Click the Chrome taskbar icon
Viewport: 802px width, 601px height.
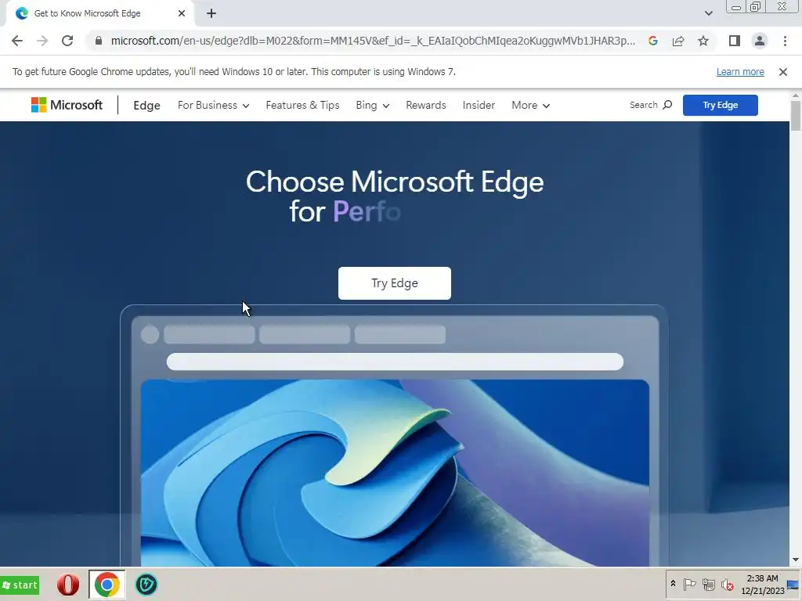coord(107,585)
